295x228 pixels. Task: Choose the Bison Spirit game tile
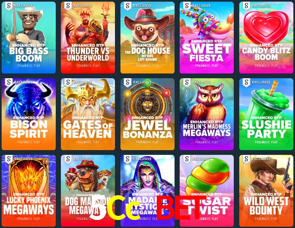[29, 114]
